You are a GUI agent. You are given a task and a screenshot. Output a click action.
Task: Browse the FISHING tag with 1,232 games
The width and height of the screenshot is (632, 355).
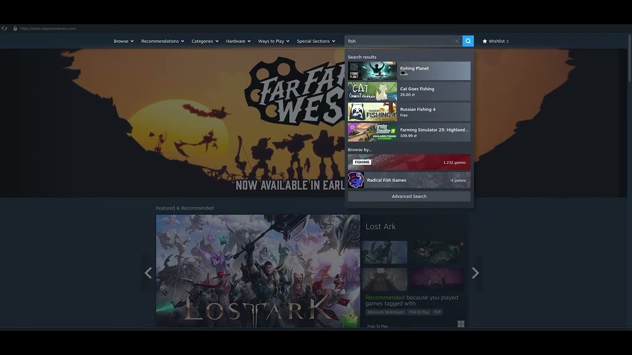pyautogui.click(x=409, y=162)
